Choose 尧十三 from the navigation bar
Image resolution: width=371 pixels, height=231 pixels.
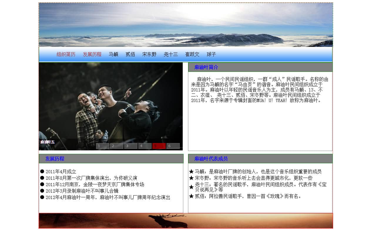pyautogui.click(x=171, y=54)
